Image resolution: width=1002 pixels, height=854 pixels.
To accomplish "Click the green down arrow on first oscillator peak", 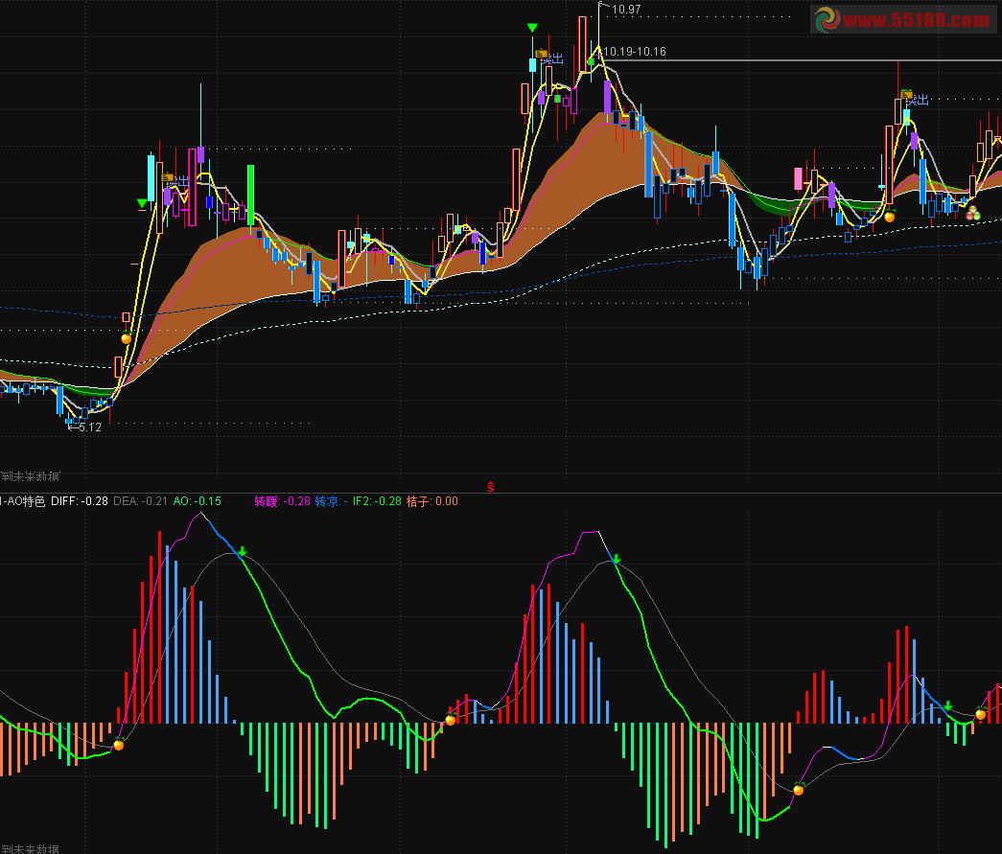I will point(243,552).
